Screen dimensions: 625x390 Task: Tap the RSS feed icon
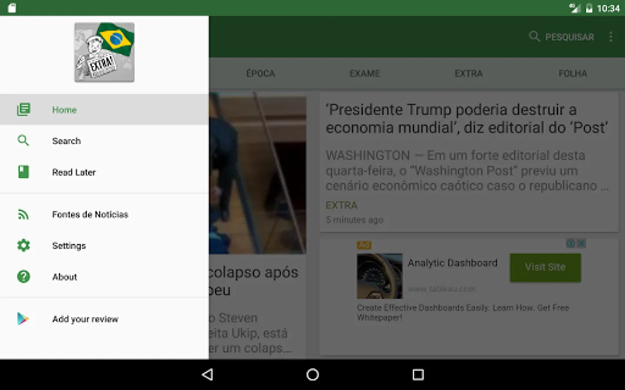tap(23, 214)
